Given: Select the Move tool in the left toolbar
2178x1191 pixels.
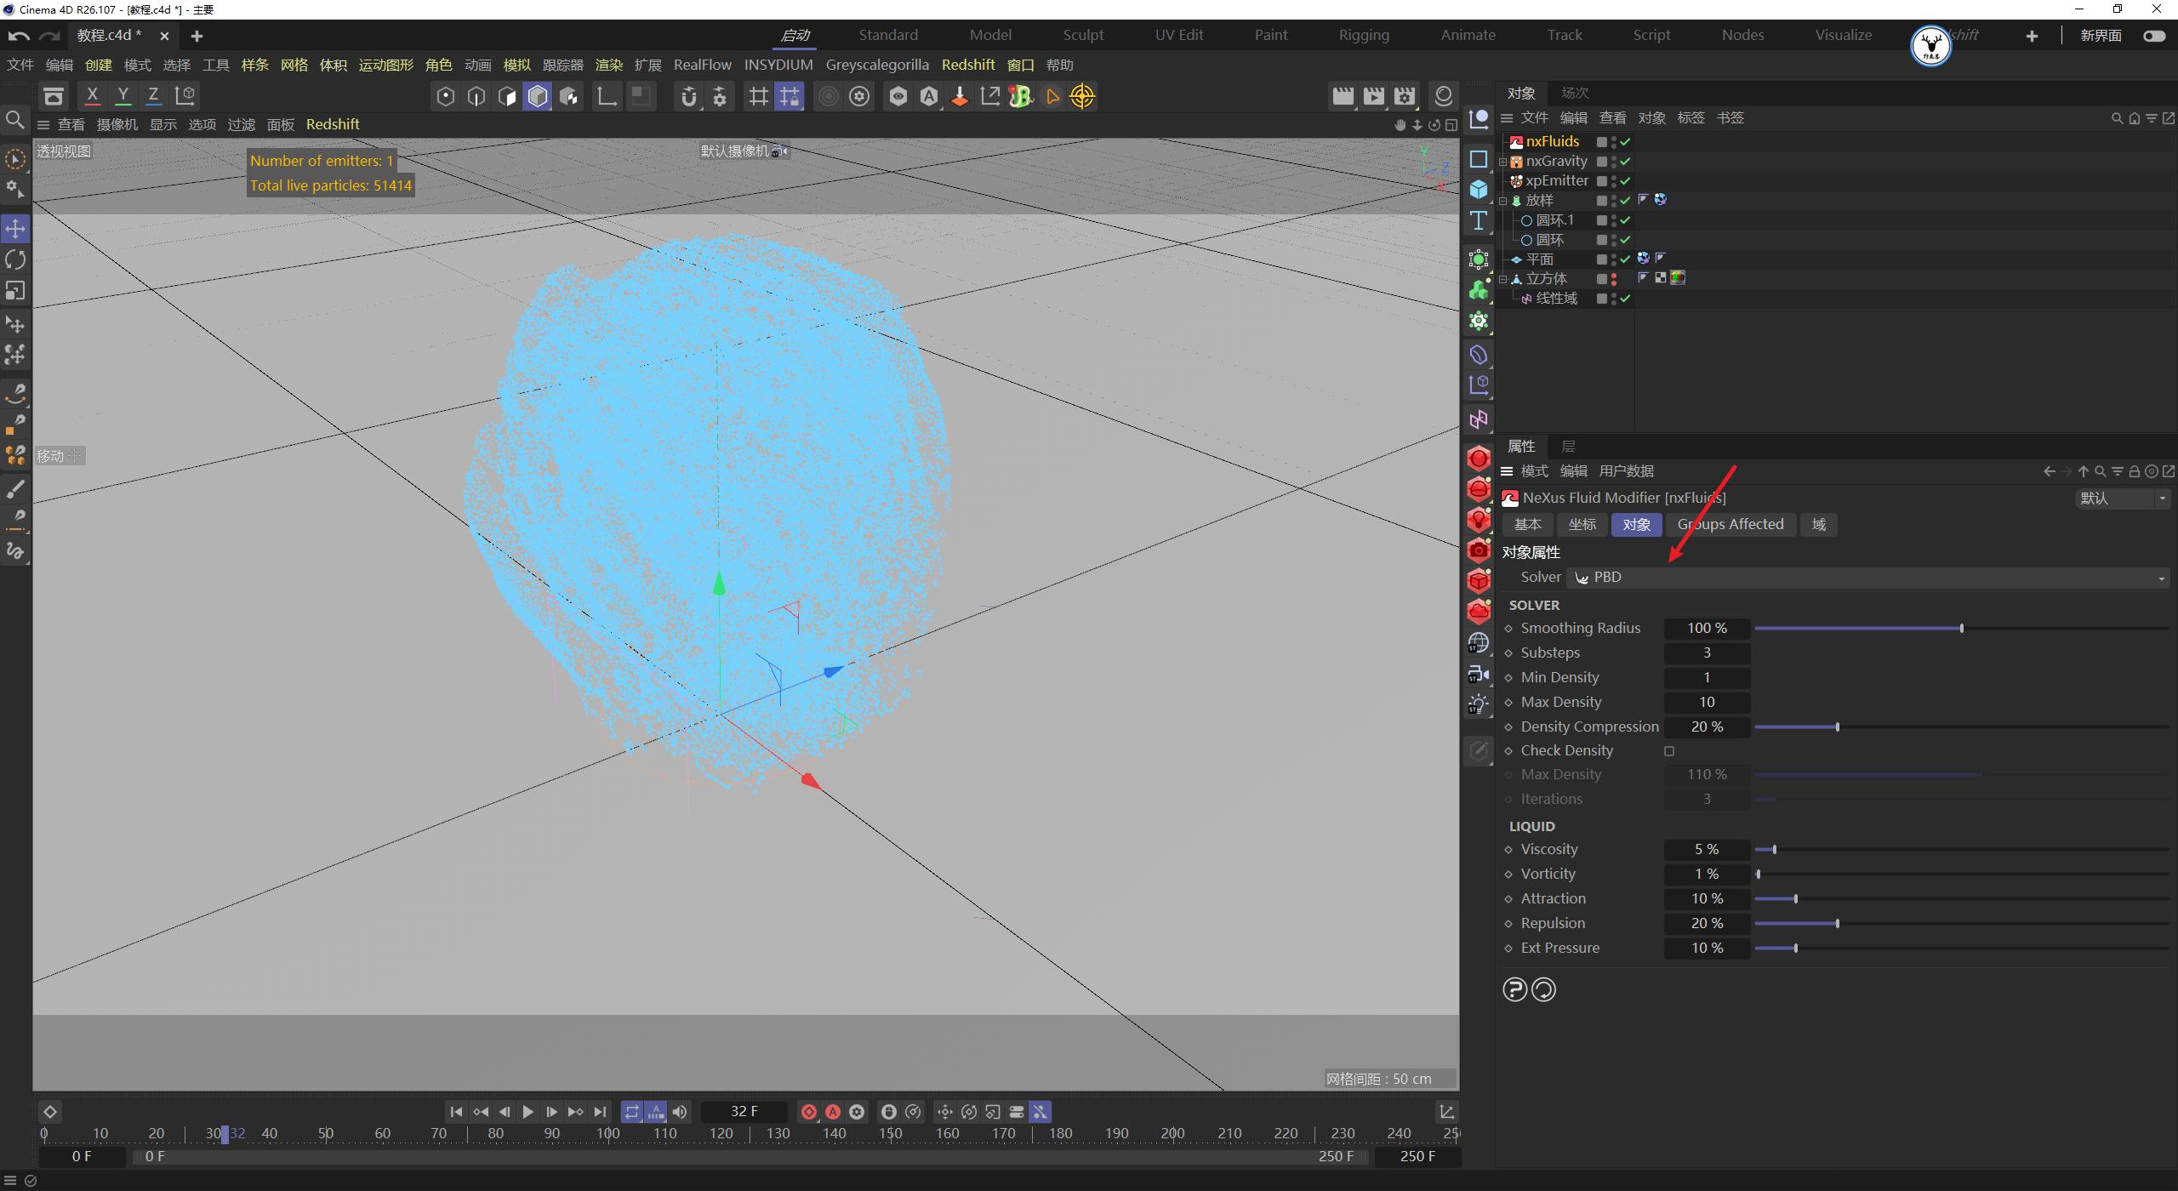Looking at the screenshot, I should (15, 228).
